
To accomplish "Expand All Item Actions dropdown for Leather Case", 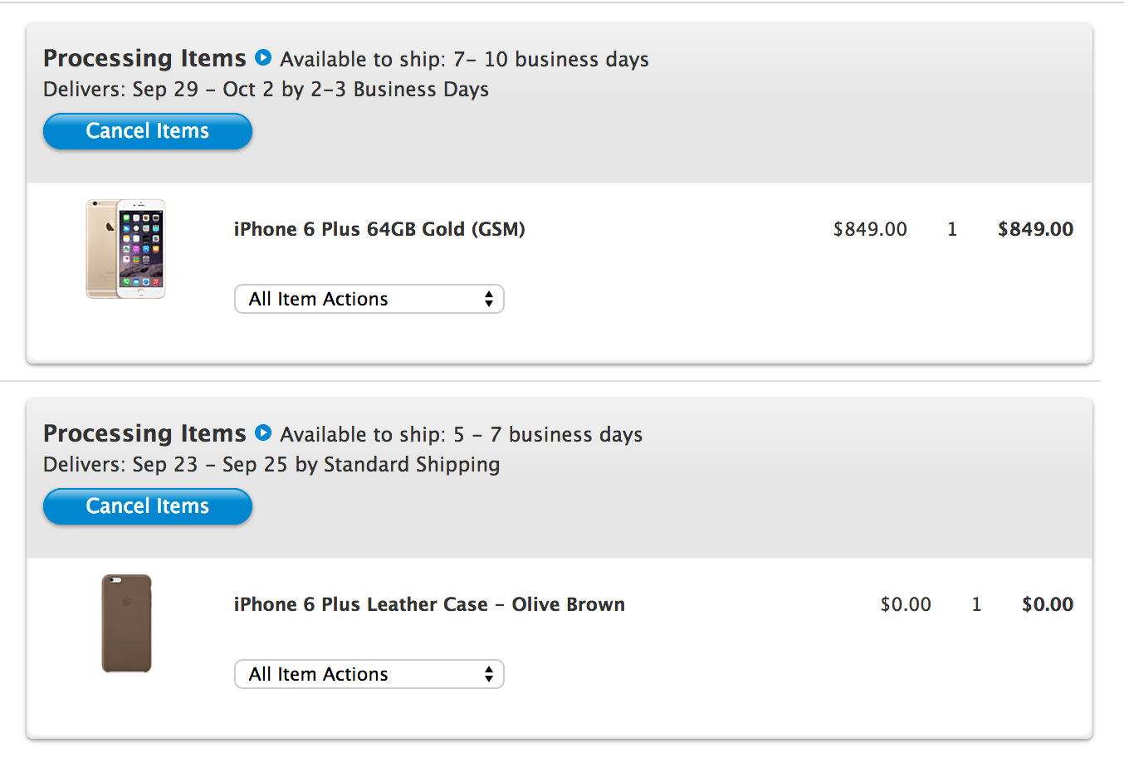I will 369,674.
